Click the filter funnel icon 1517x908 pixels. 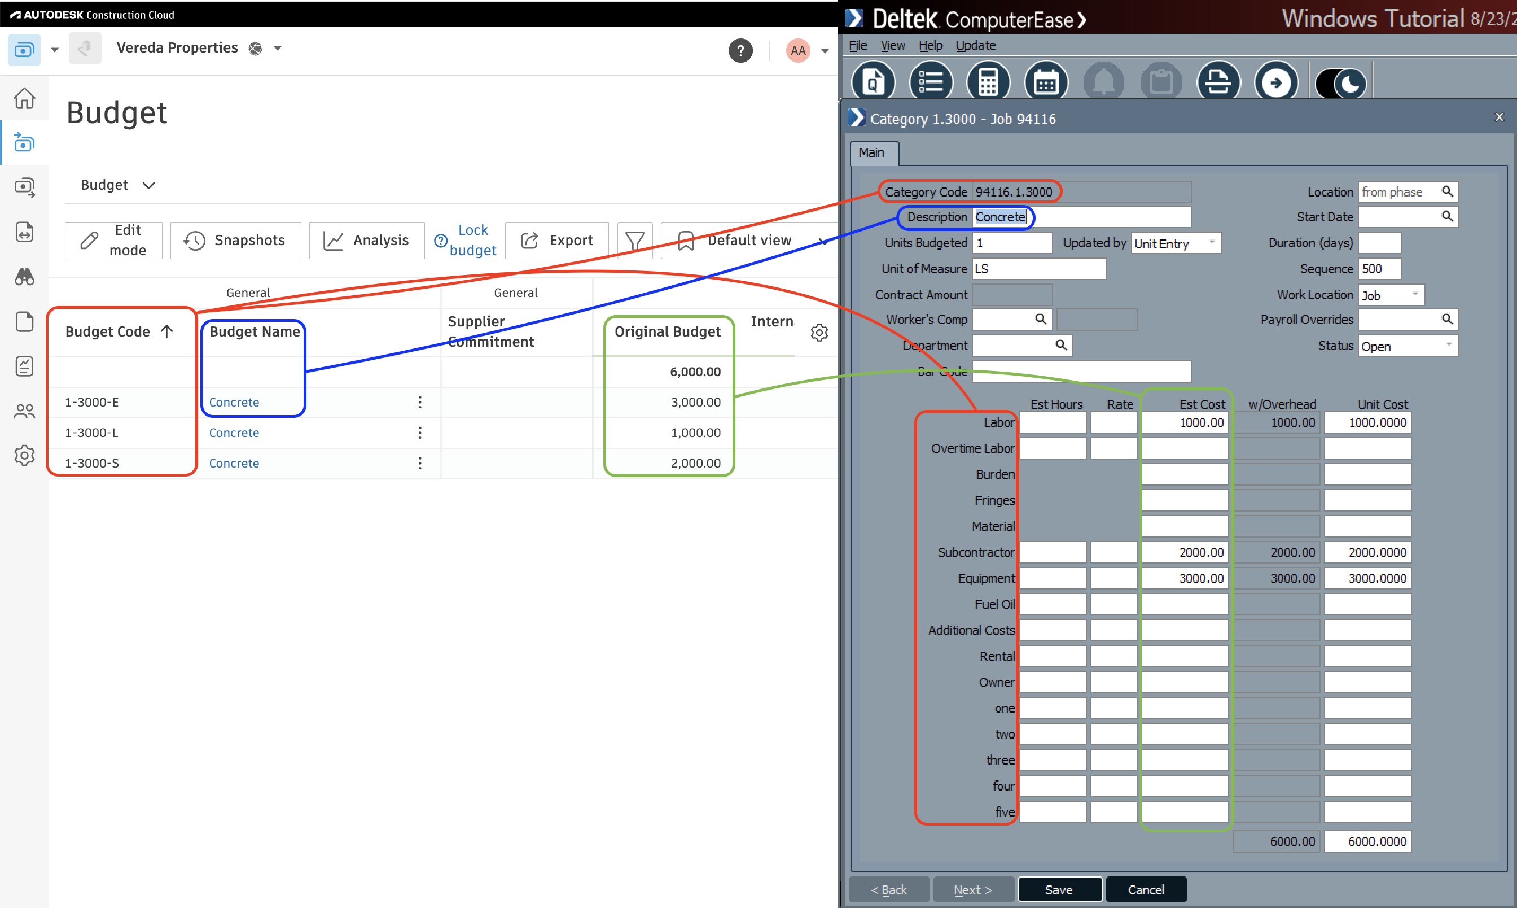(635, 241)
